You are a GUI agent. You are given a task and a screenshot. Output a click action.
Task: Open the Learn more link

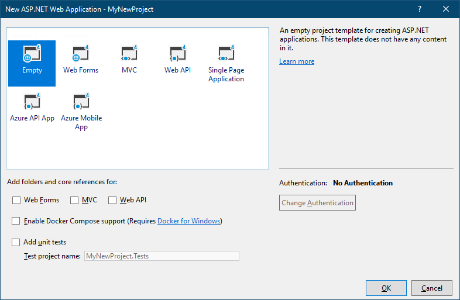tap(297, 61)
